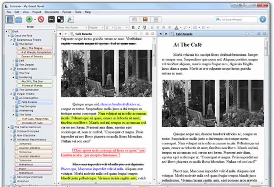
Task: Click left editor's document icon
Action: 72,34
